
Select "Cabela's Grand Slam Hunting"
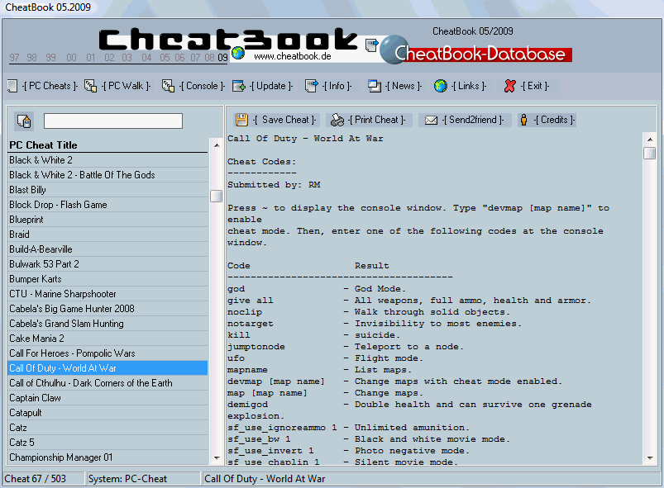coord(108,324)
